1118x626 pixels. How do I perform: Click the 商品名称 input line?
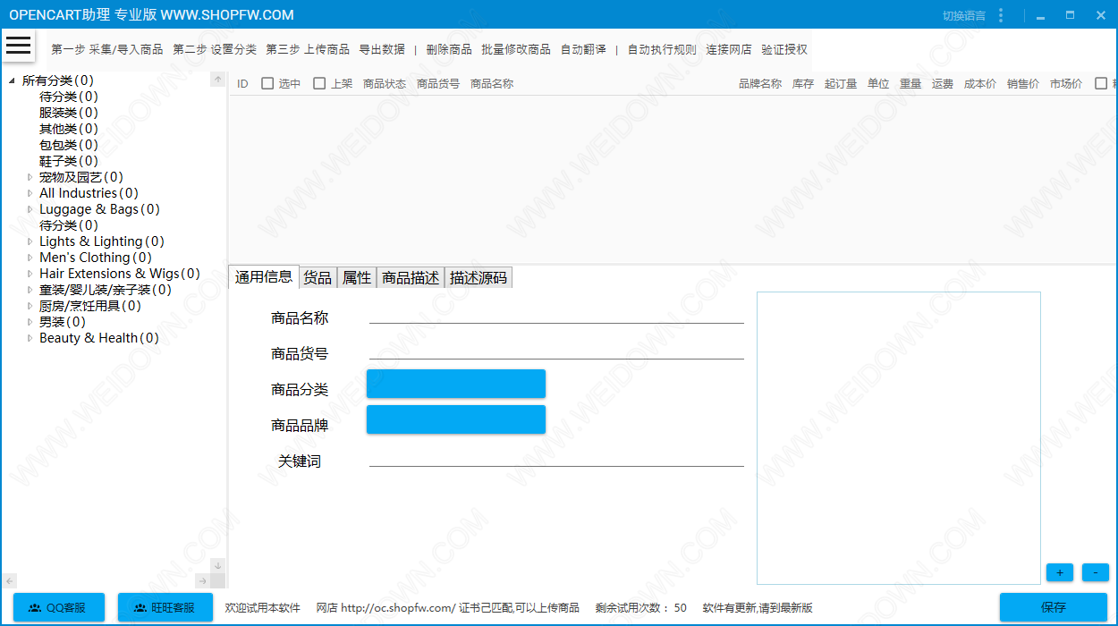(x=556, y=315)
